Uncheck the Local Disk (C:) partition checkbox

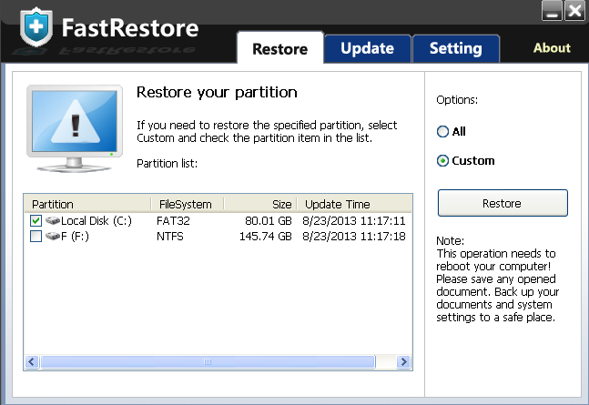pyautogui.click(x=36, y=221)
